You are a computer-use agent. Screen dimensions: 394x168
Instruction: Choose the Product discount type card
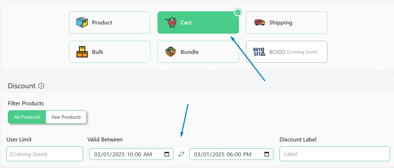click(110, 23)
